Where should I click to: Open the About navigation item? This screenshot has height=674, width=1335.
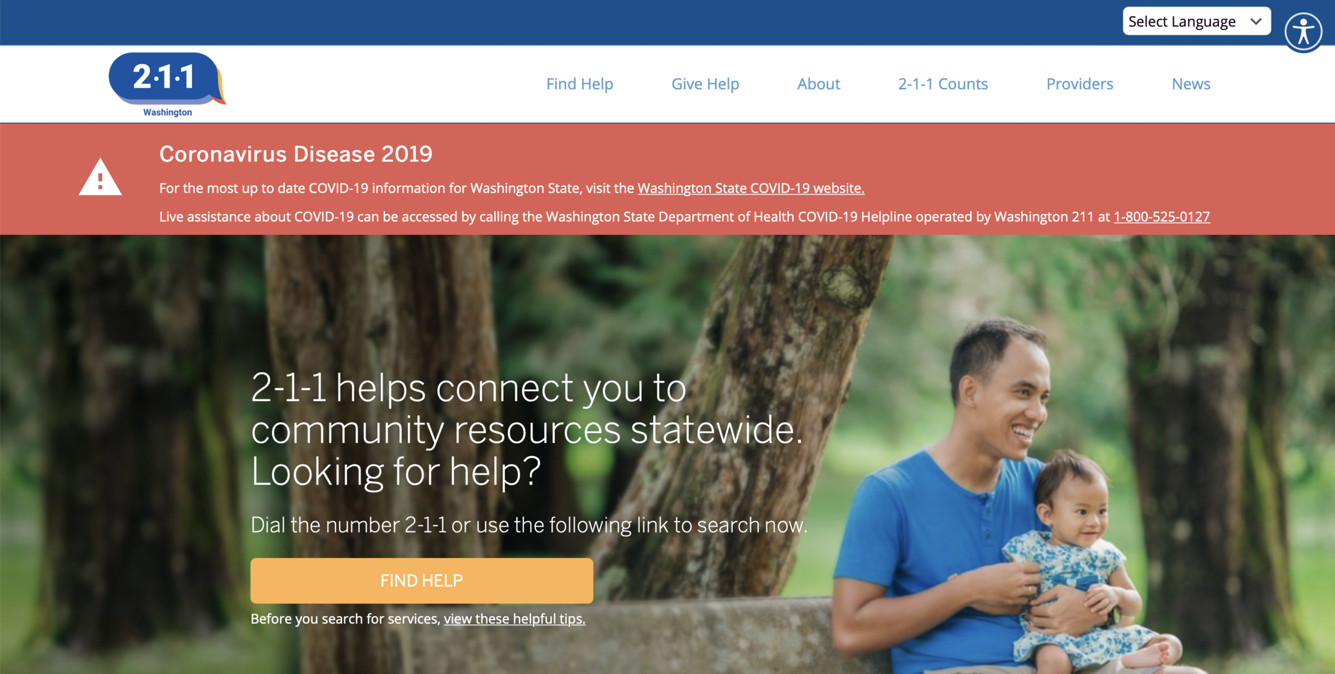pyautogui.click(x=818, y=84)
